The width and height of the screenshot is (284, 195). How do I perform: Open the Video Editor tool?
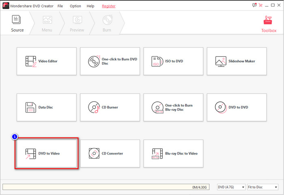(47, 61)
